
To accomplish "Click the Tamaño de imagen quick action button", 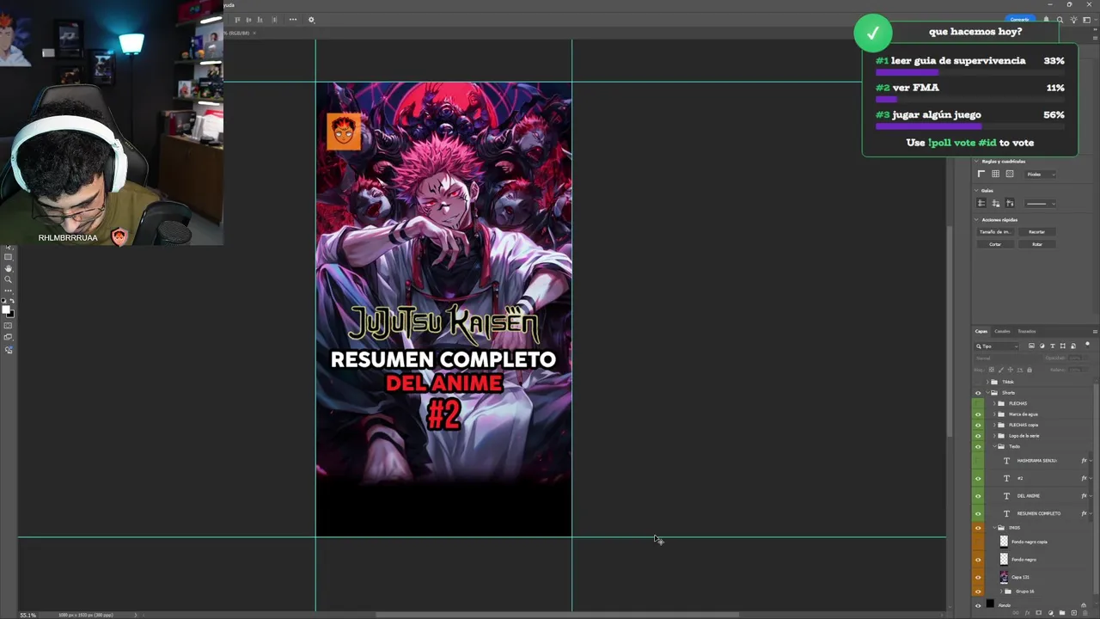I will 995,231.
